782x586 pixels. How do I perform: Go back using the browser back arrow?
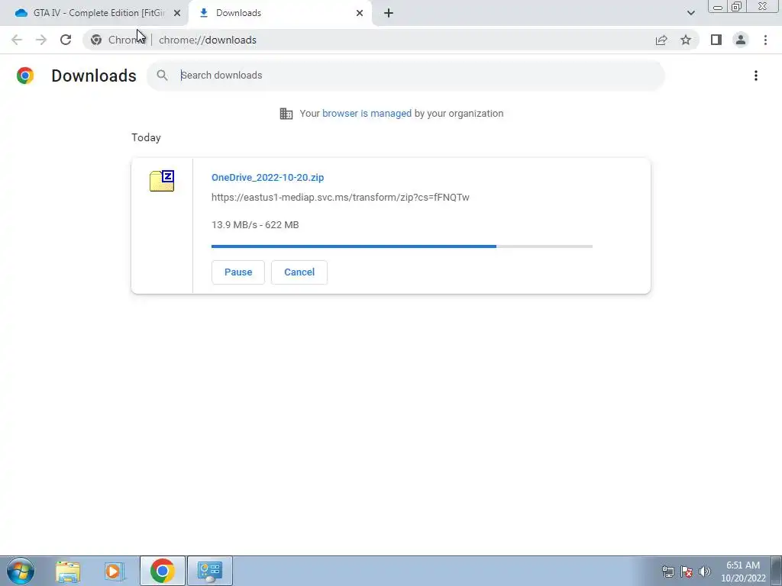click(x=17, y=40)
